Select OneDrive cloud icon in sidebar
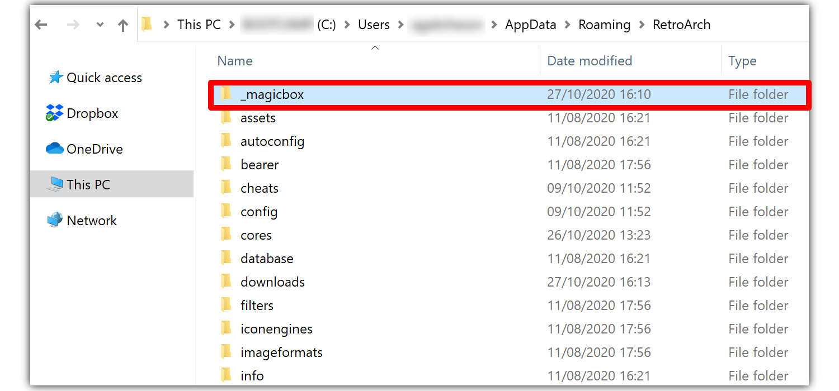Screen dimensions: 839x391 [x=54, y=149]
